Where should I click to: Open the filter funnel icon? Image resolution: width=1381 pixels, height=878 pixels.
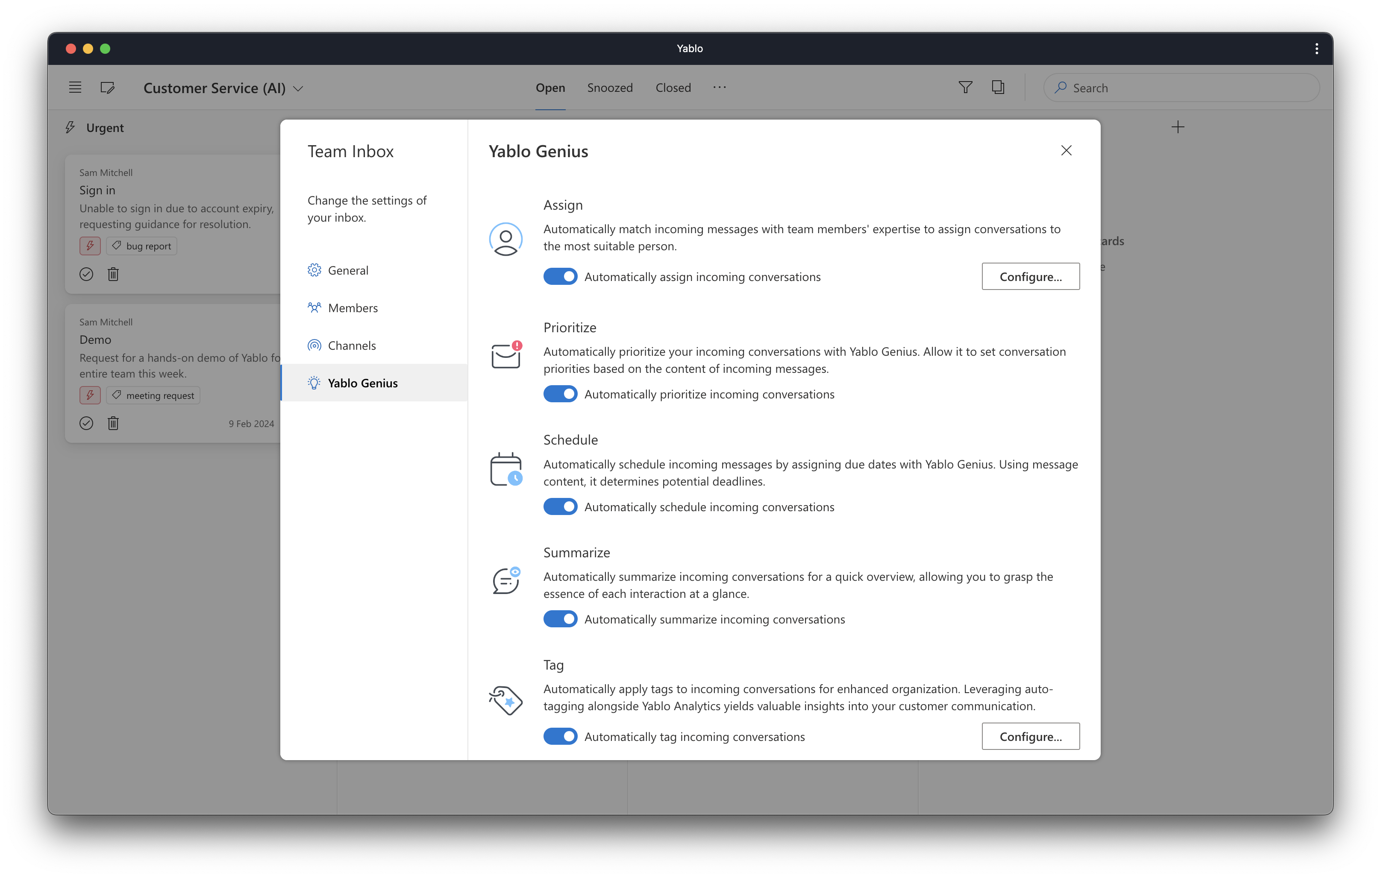click(x=965, y=87)
